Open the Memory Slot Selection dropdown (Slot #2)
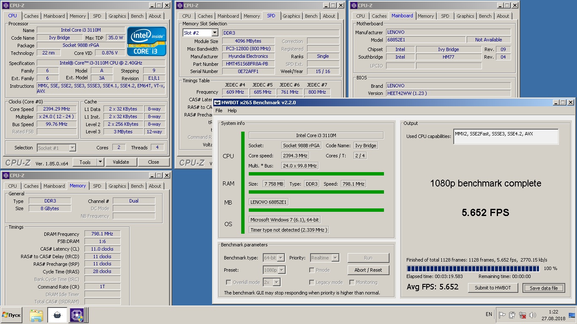This screenshot has width=577, height=324. tap(215, 33)
